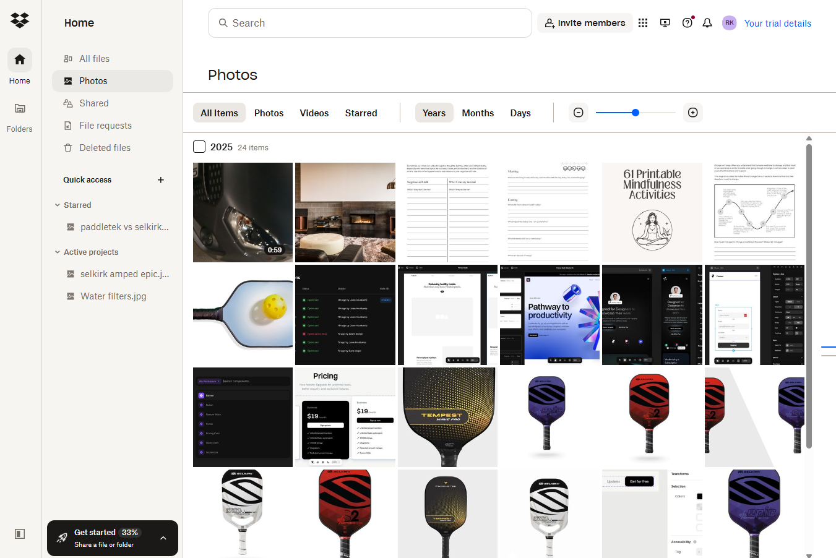Image resolution: width=836 pixels, height=558 pixels.
Task: Open the RK account avatar
Action: click(x=730, y=23)
